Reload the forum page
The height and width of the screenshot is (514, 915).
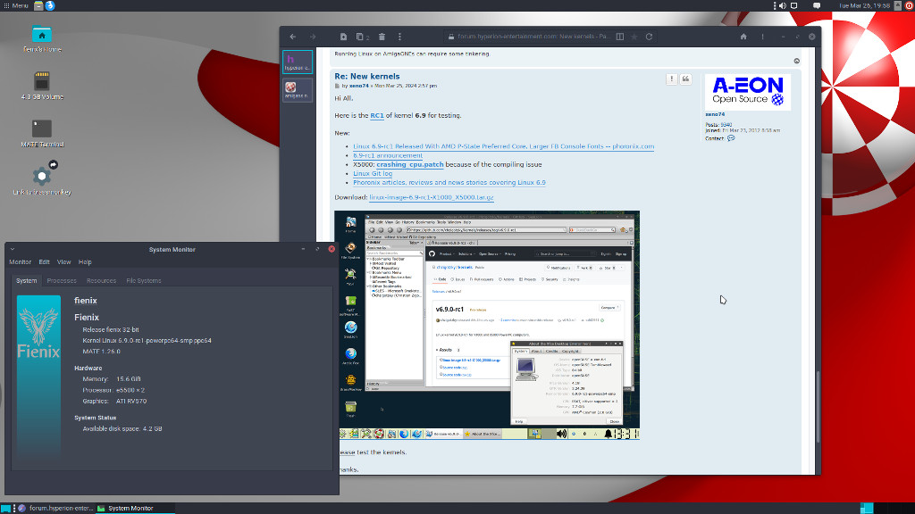(x=649, y=37)
